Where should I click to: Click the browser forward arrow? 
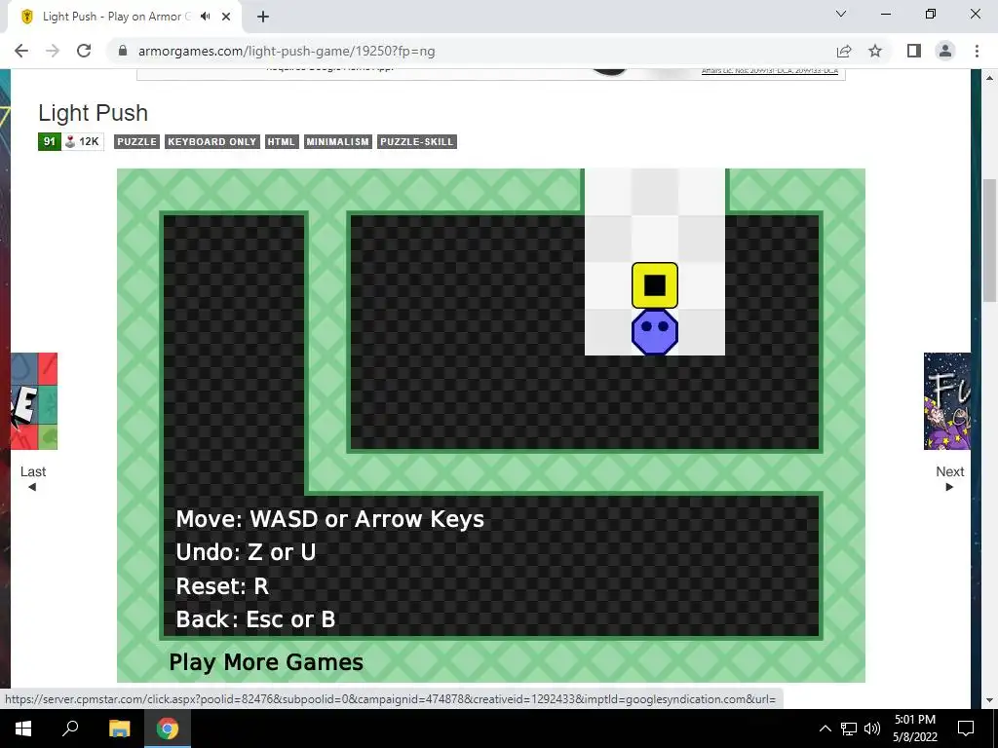[x=53, y=51]
